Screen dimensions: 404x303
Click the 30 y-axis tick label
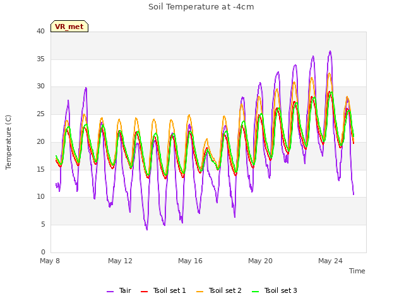(40, 86)
